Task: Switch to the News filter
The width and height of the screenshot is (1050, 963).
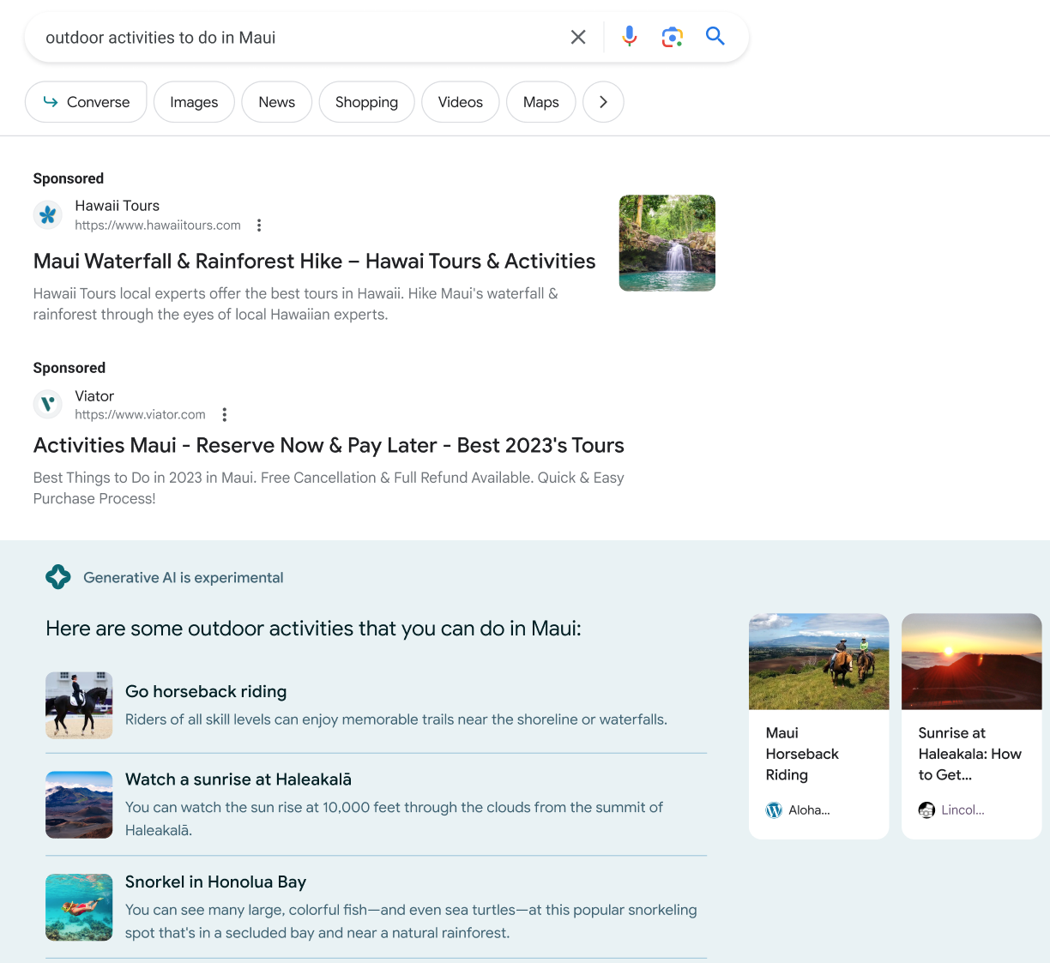Action: pyautogui.click(x=276, y=102)
